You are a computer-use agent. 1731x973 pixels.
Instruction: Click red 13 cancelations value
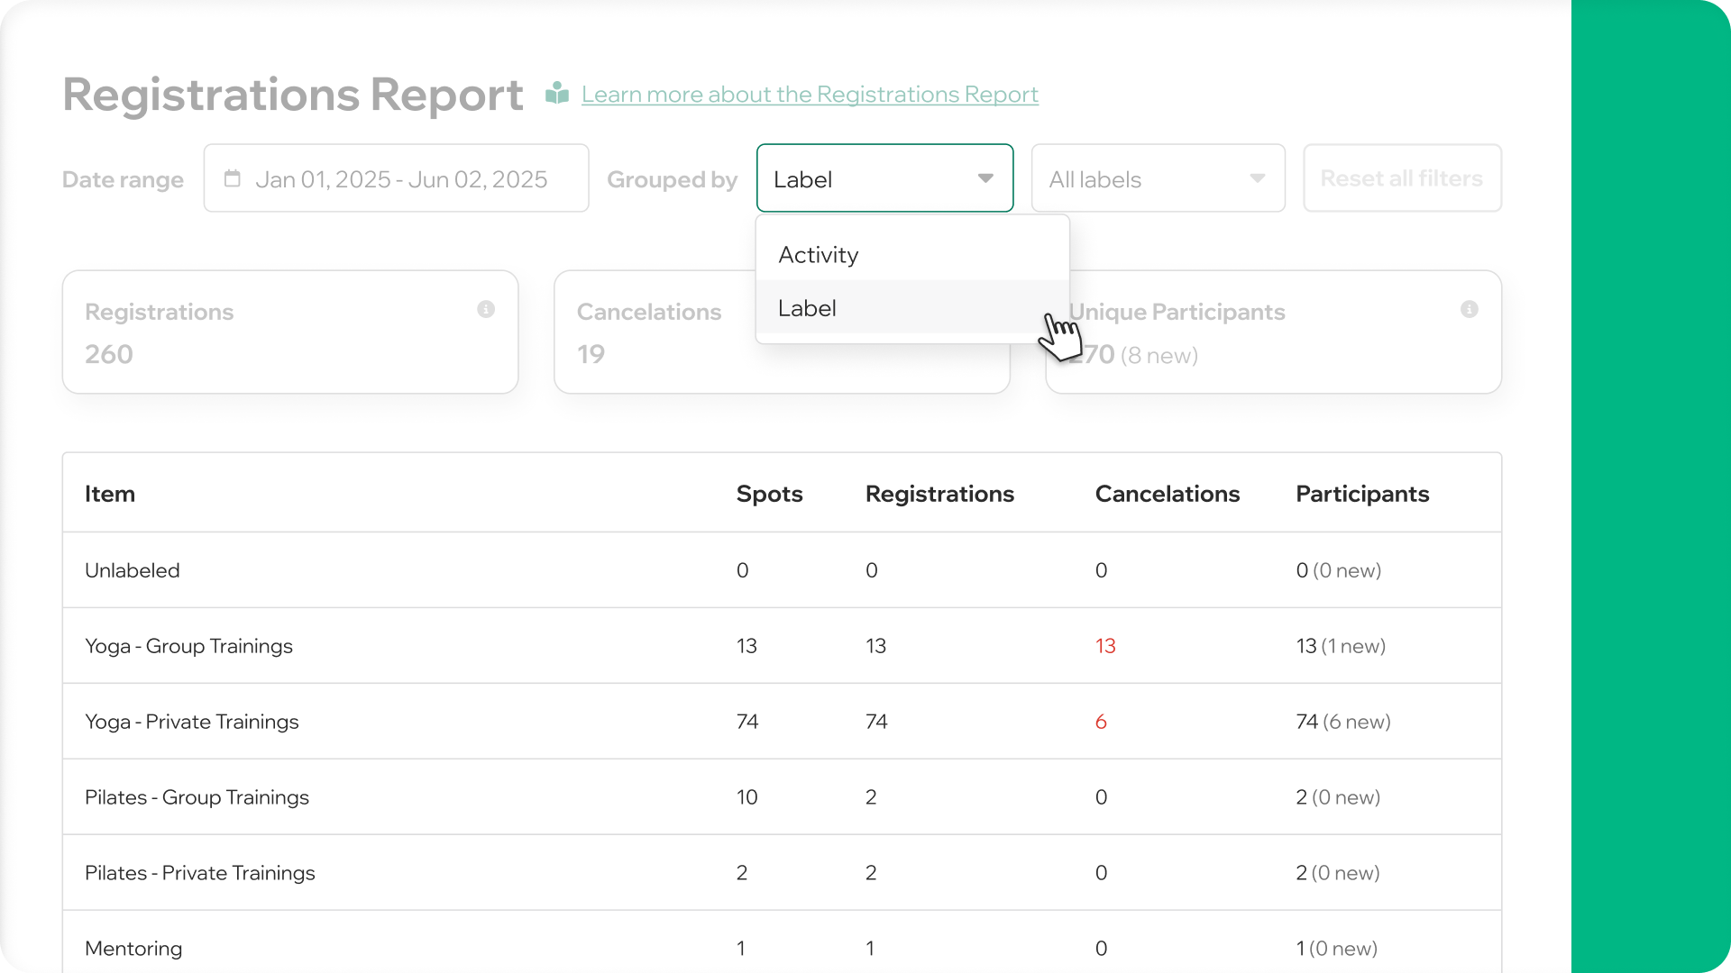1105,646
